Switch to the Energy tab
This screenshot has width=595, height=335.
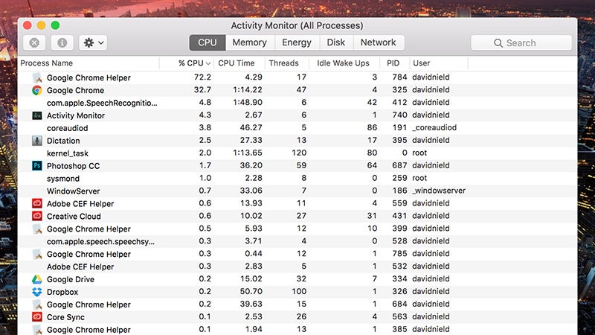(297, 42)
